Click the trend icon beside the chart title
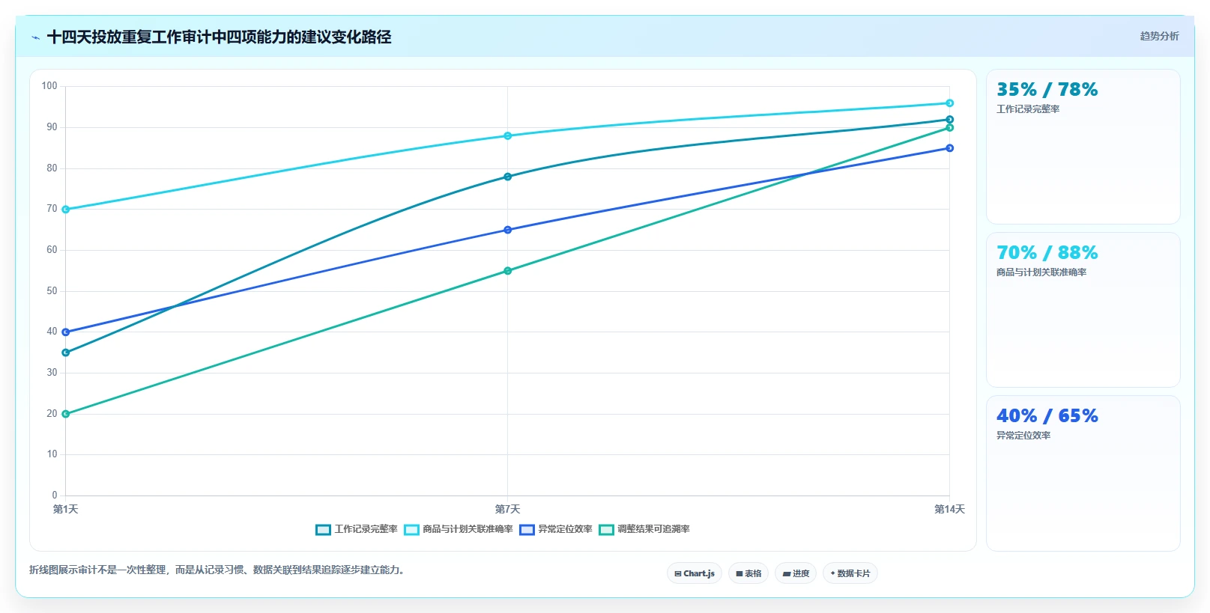This screenshot has width=1210, height=613. pyautogui.click(x=35, y=37)
